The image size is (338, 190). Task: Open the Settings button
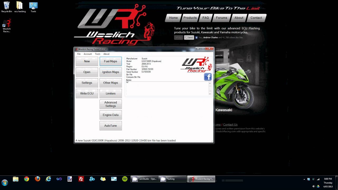pos(87,83)
